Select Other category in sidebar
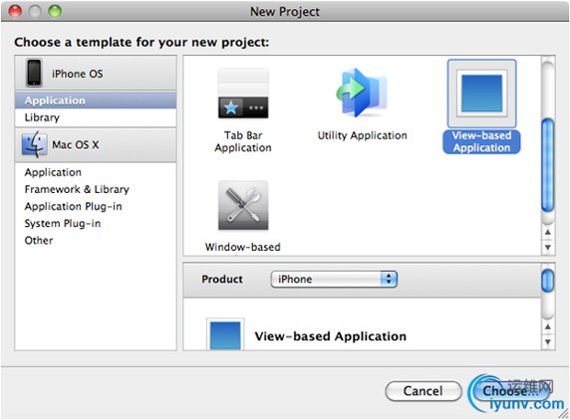The height and width of the screenshot is (420, 570). 96,240
